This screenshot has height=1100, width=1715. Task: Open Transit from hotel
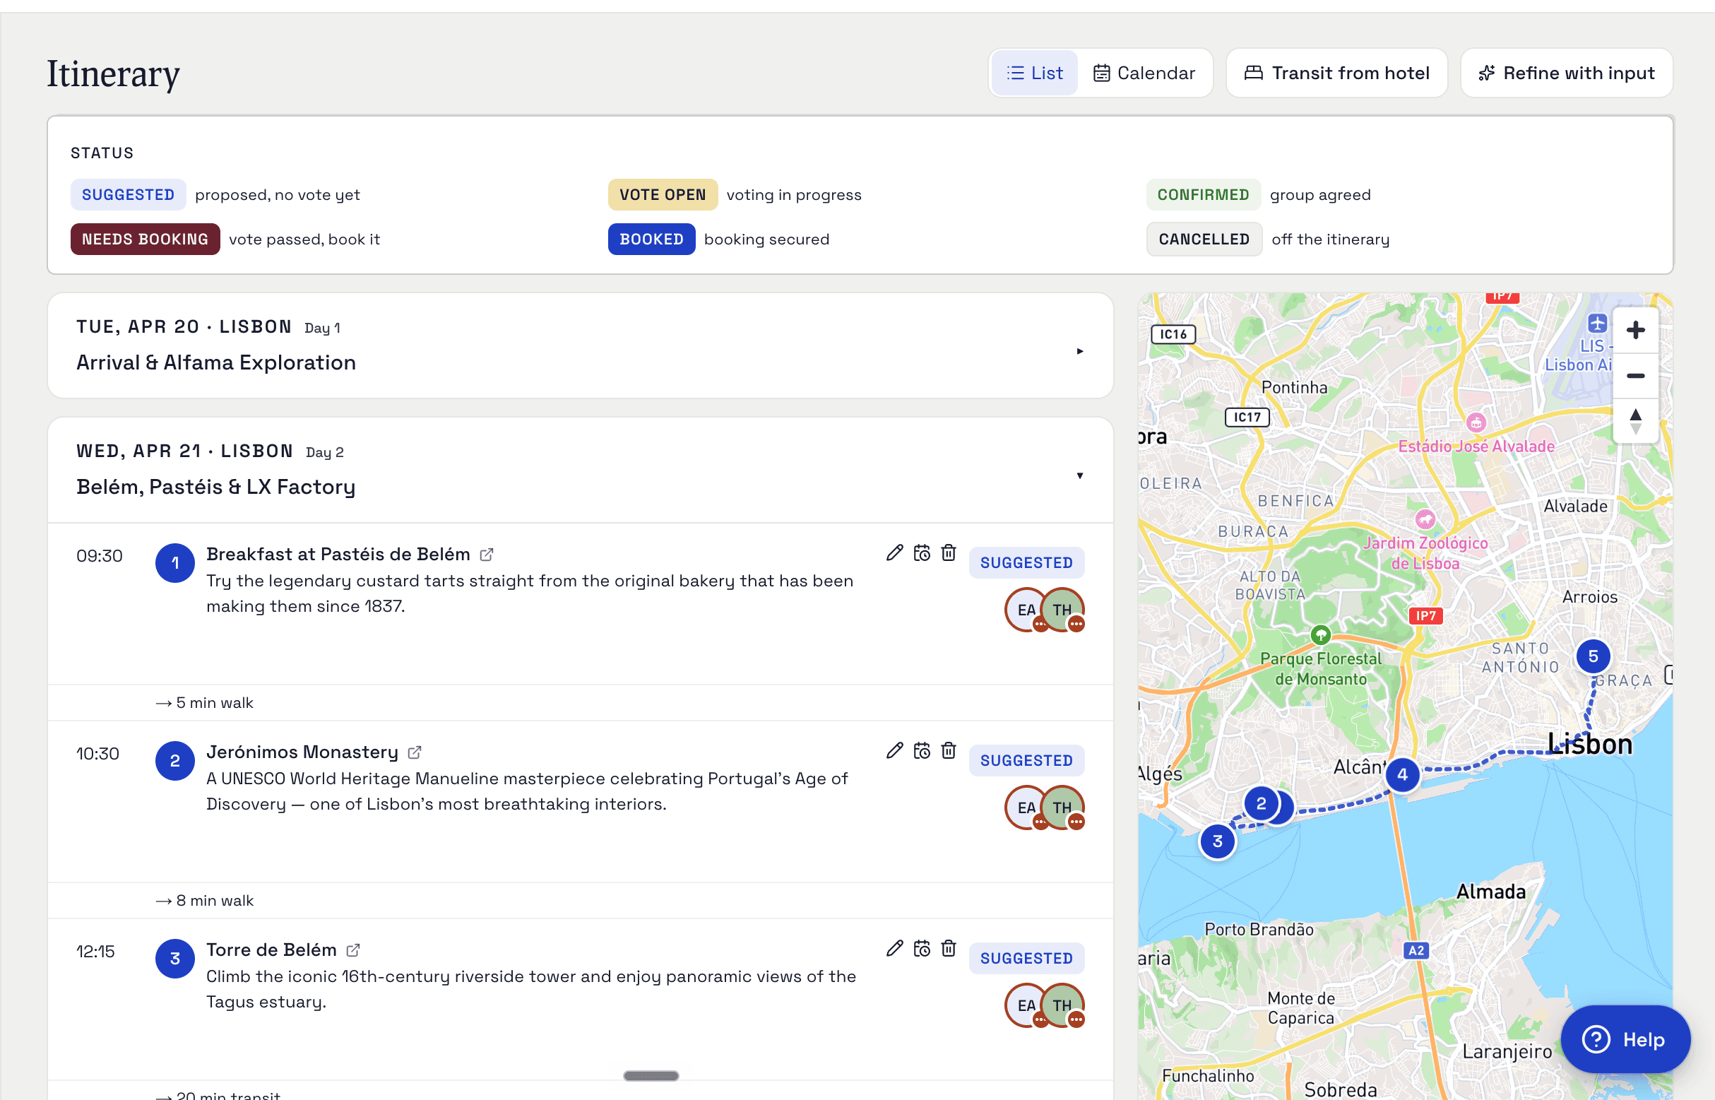point(1336,73)
